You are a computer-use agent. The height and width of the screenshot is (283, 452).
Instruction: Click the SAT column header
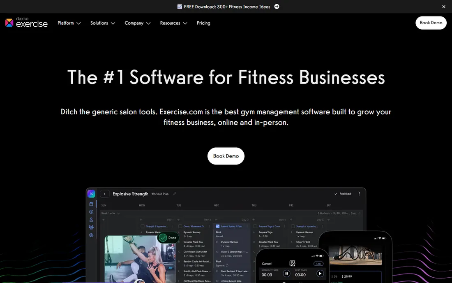click(x=329, y=205)
